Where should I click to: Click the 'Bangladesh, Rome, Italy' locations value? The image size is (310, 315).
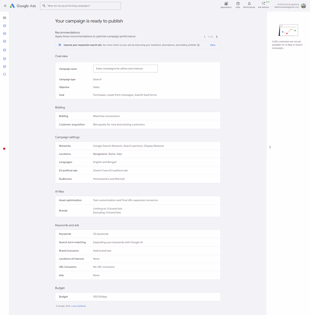tap(107, 154)
